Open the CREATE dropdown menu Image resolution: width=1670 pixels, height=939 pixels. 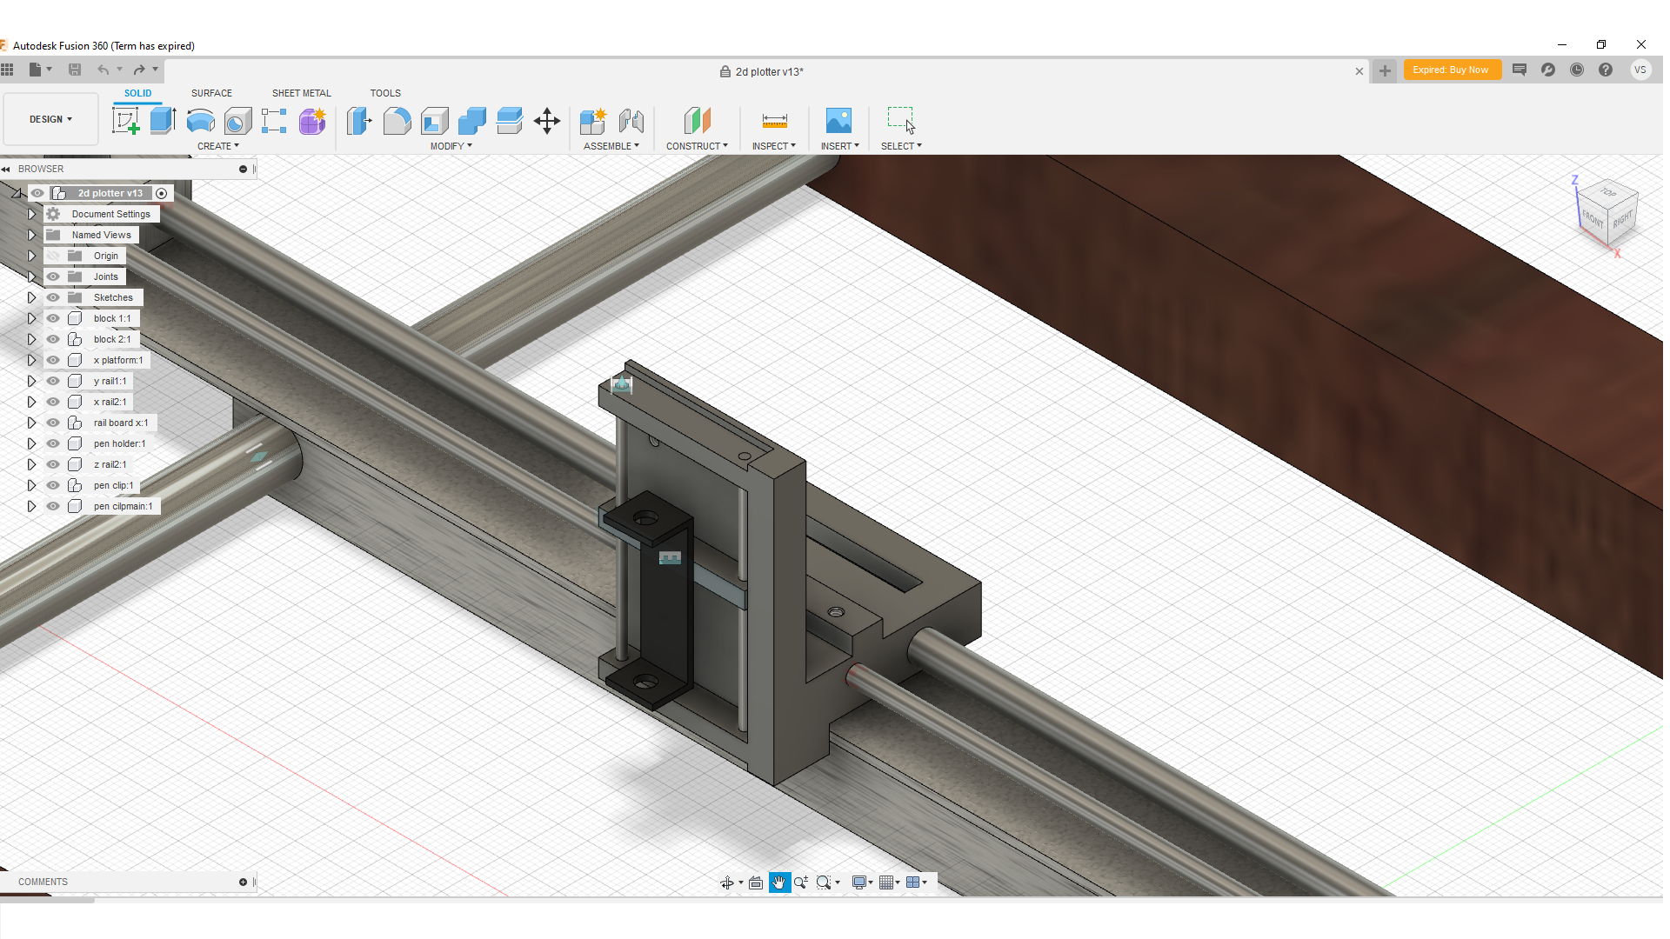point(218,145)
